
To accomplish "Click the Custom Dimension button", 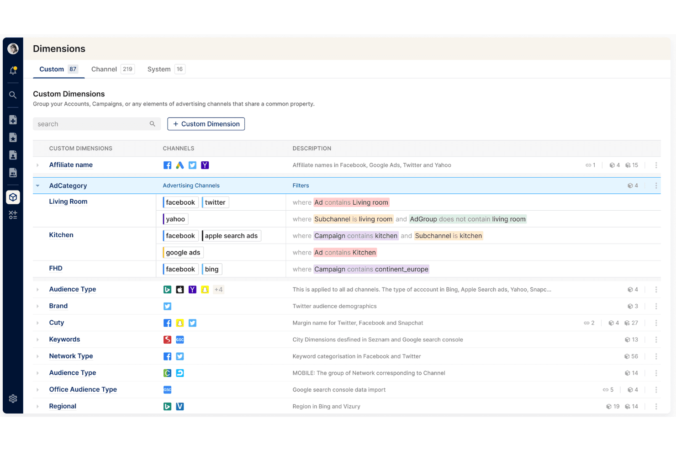I will (206, 124).
